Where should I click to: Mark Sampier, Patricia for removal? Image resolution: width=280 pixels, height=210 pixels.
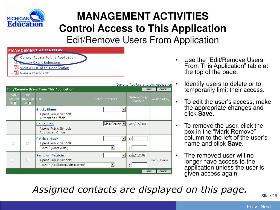(13, 160)
